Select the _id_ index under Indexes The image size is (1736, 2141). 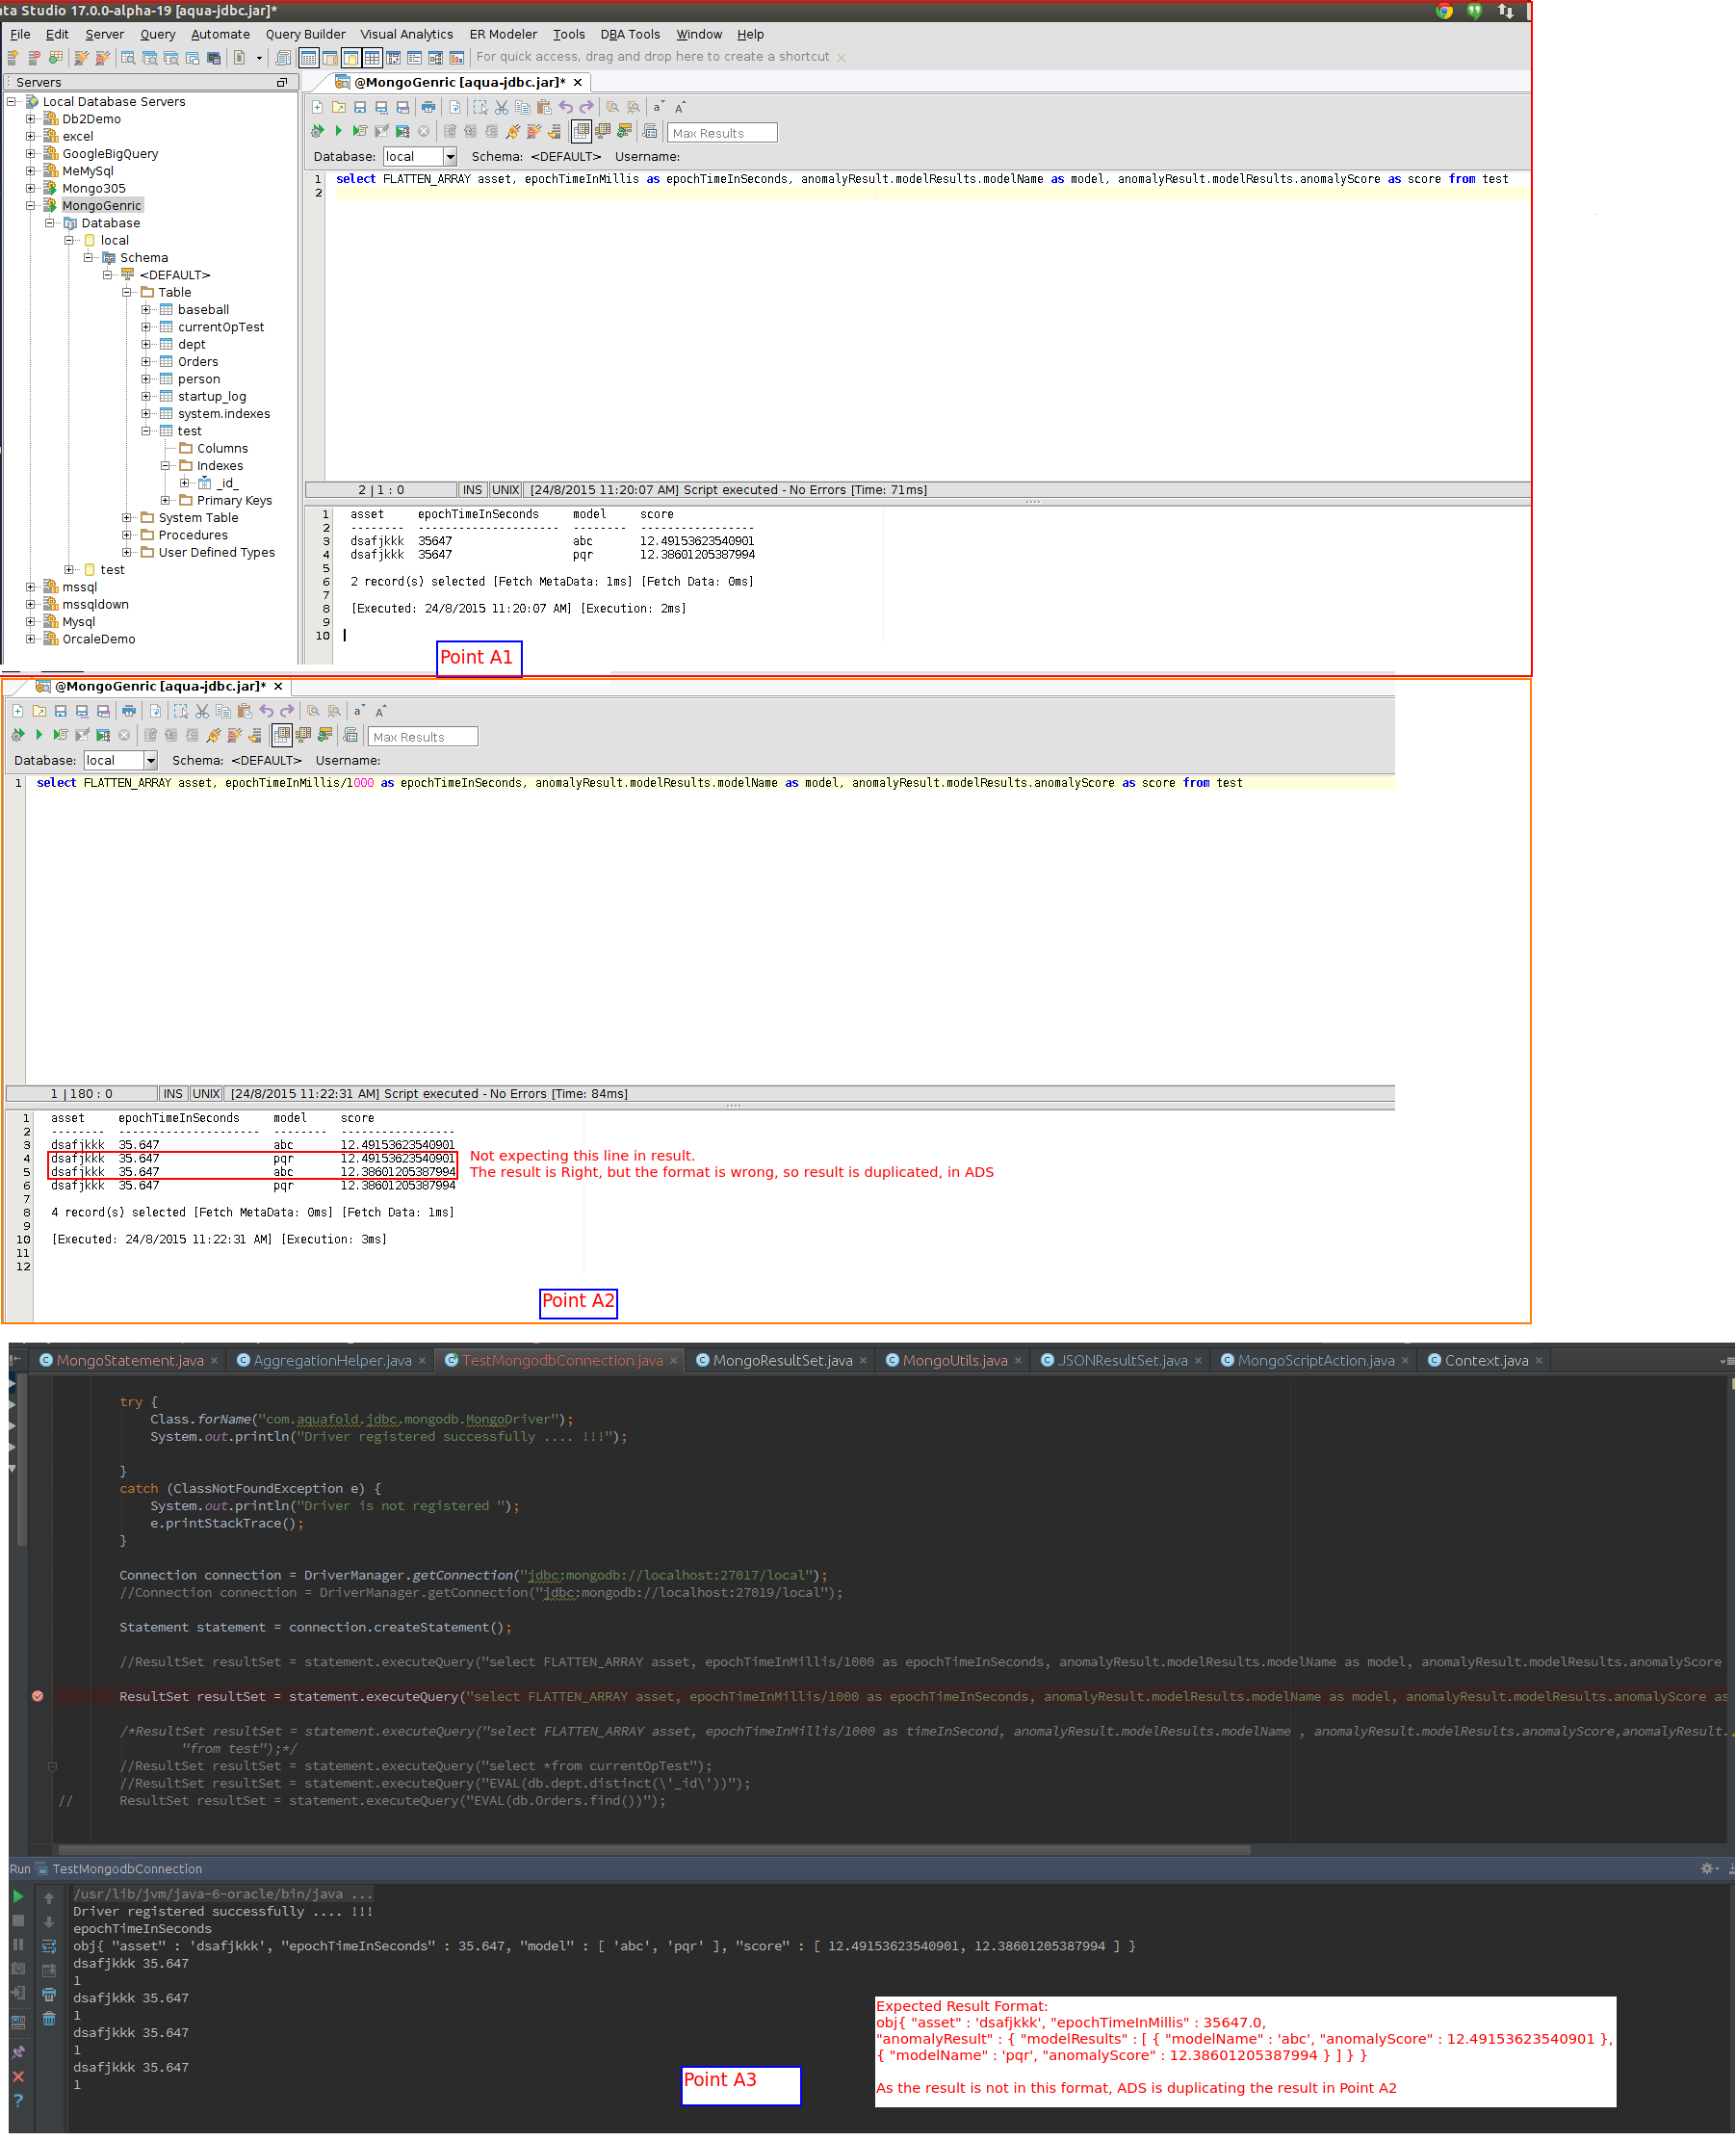click(x=227, y=483)
